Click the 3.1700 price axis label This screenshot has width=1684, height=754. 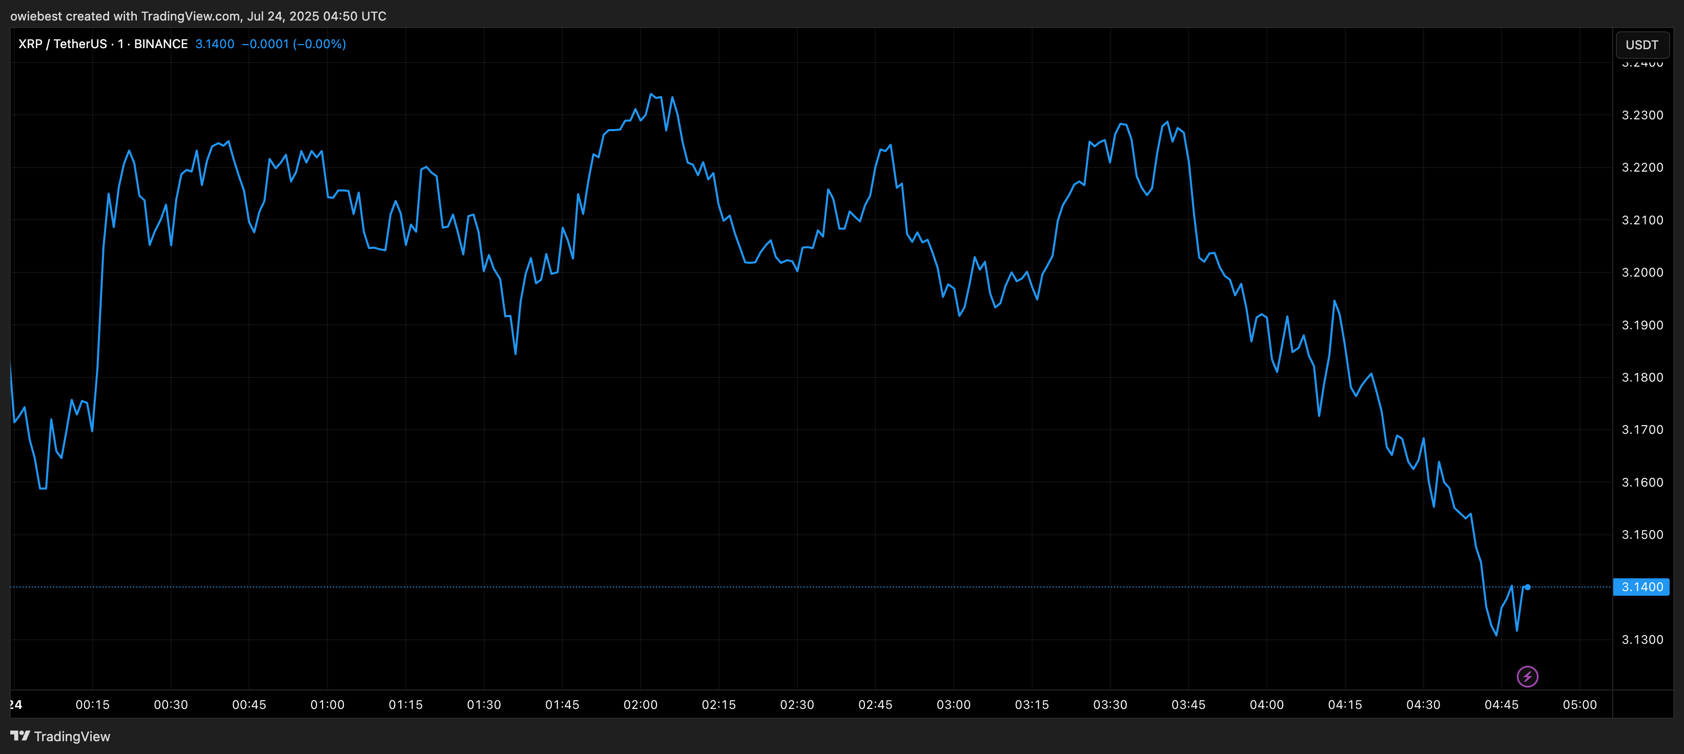pyautogui.click(x=1642, y=429)
